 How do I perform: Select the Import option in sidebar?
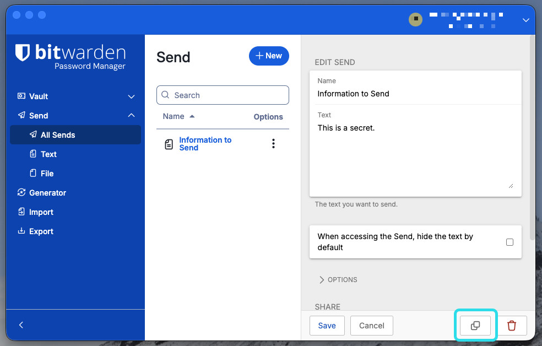[x=41, y=212]
